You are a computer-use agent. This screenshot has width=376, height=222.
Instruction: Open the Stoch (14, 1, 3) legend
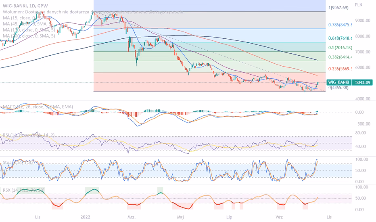tap(18, 163)
